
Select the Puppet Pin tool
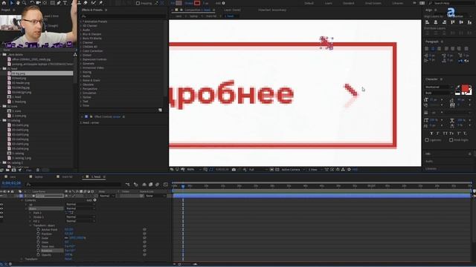pyautogui.click(x=101, y=3)
